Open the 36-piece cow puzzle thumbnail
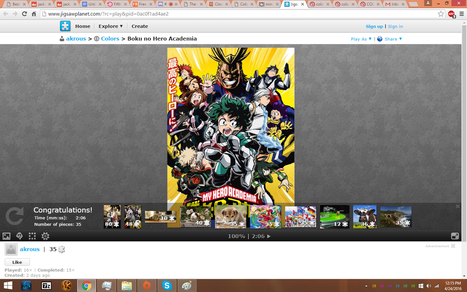The height and width of the screenshot is (292, 467). tap(365, 217)
